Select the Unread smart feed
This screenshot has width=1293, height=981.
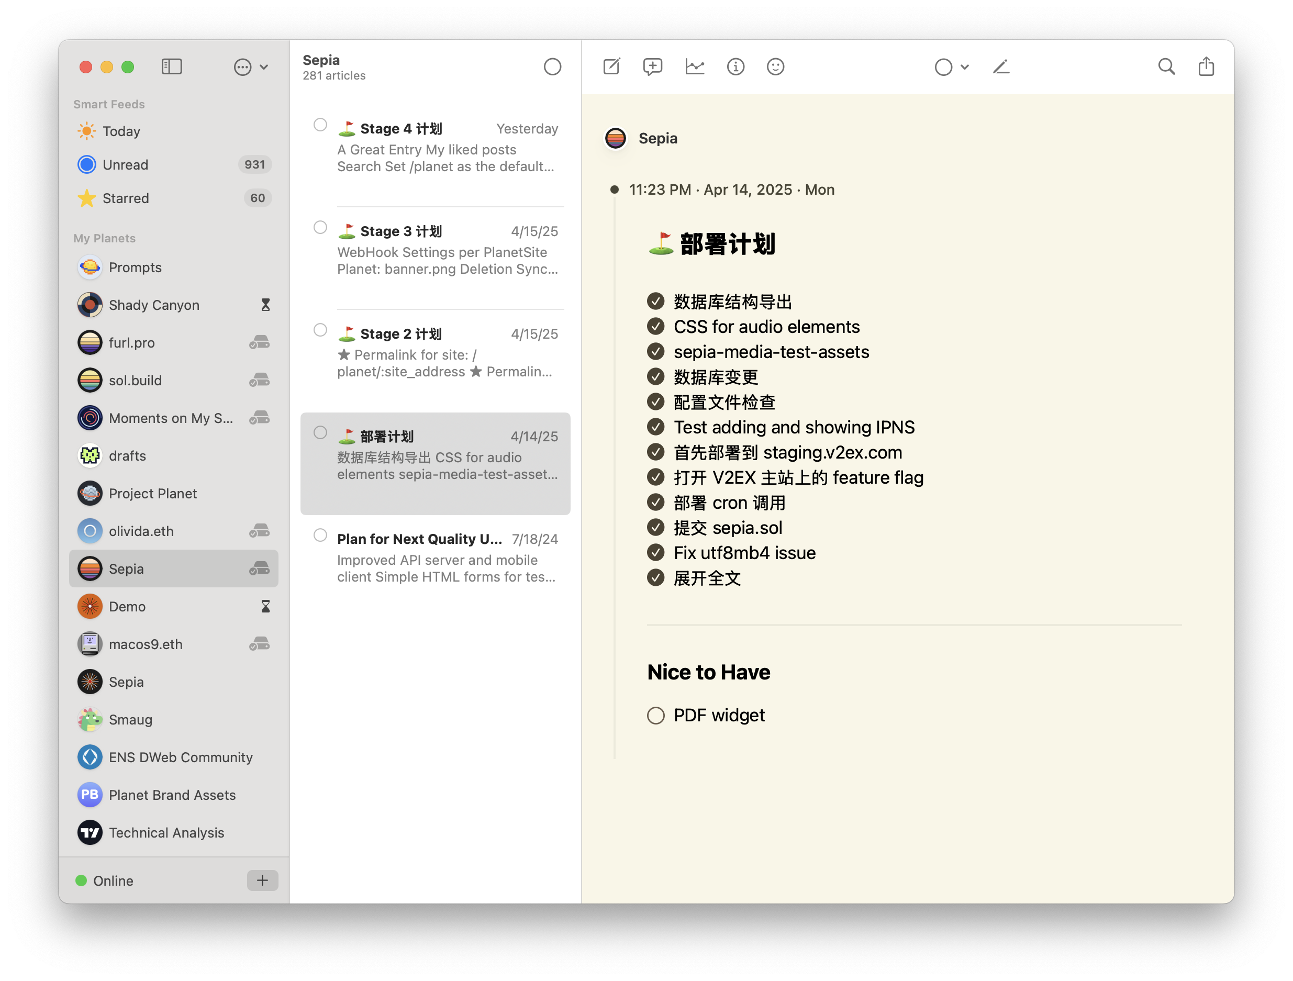point(126,164)
